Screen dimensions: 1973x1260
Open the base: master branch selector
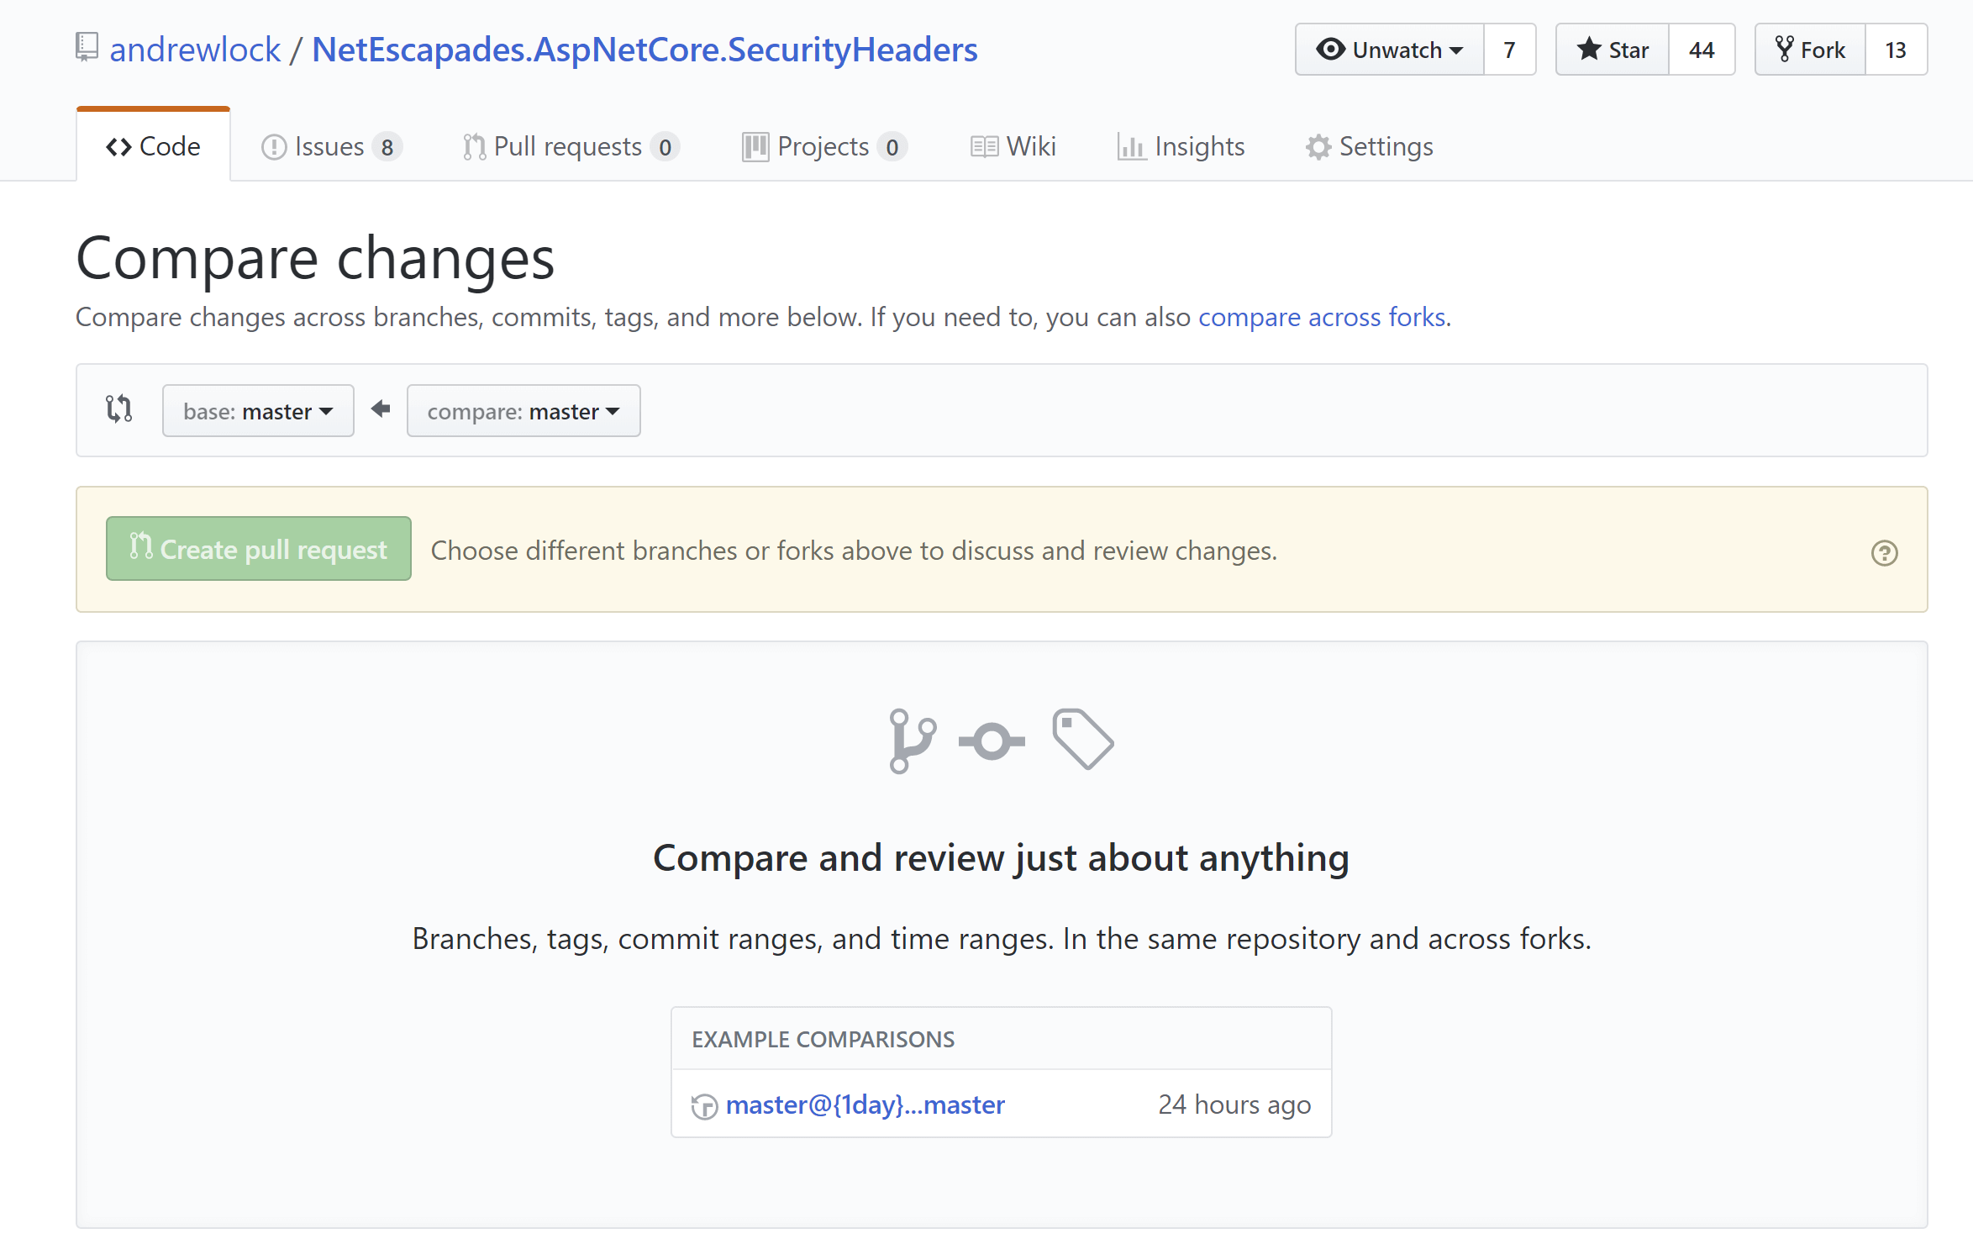tap(258, 410)
